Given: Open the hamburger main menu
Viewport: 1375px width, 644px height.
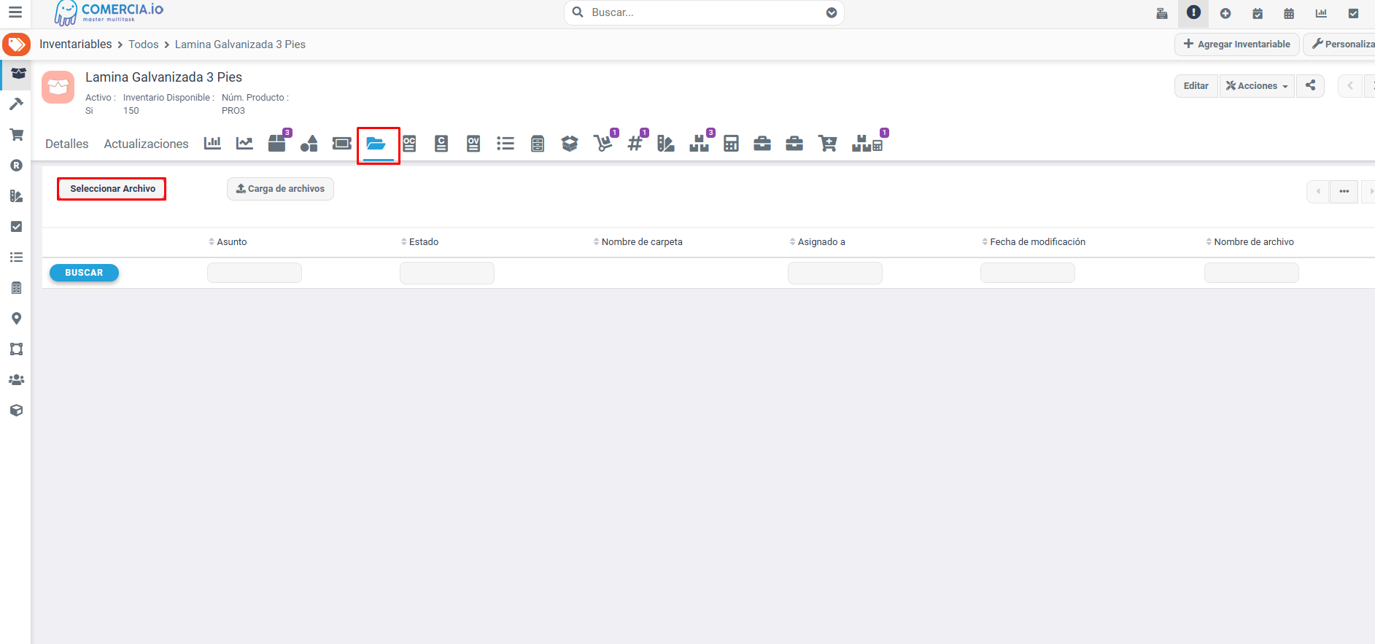Looking at the screenshot, I should (x=15, y=12).
